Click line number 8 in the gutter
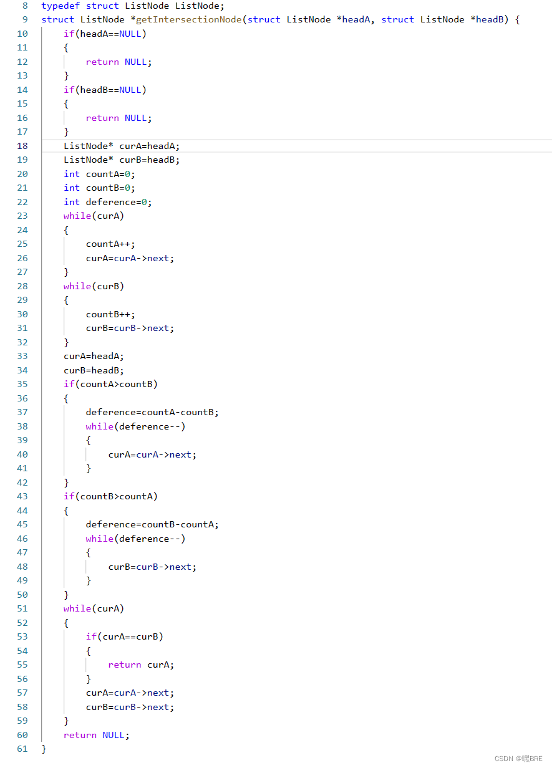Viewport: 552px width, 768px height. 25,6
